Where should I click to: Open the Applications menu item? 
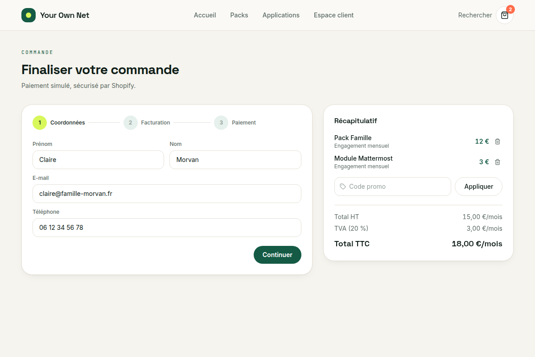coord(281,15)
